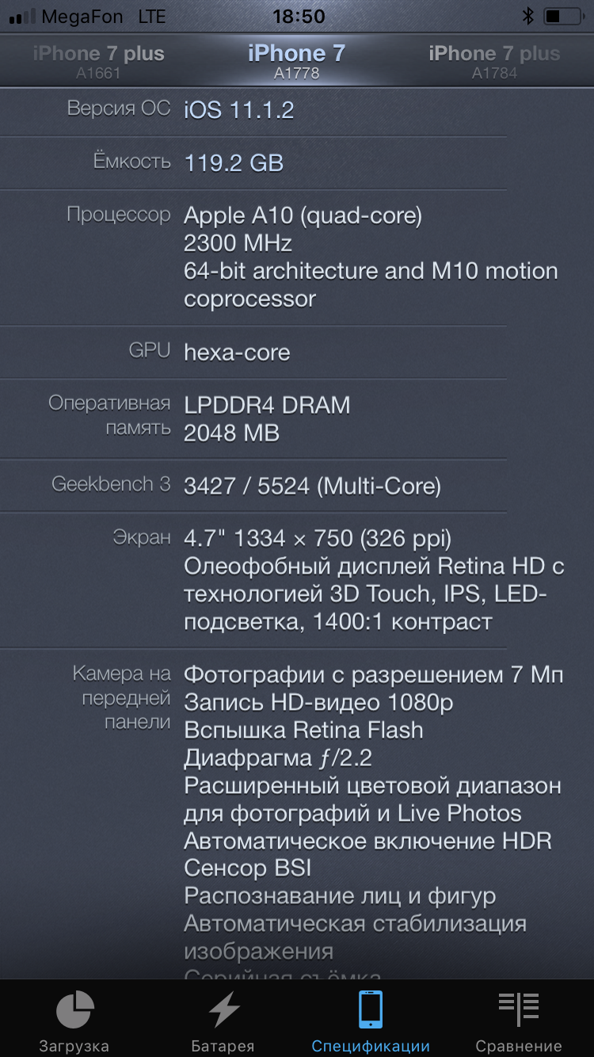594x1057 pixels.
Task: Tap the Экран display specification row
Action: [297, 580]
